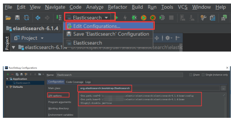231x119 pixels.
Task: Click the Hide panel icon in Project panel
Action: tap(178, 38)
